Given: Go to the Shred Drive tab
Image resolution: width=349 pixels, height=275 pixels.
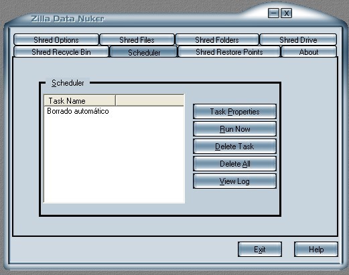Looking at the screenshot, I should click(298, 39).
